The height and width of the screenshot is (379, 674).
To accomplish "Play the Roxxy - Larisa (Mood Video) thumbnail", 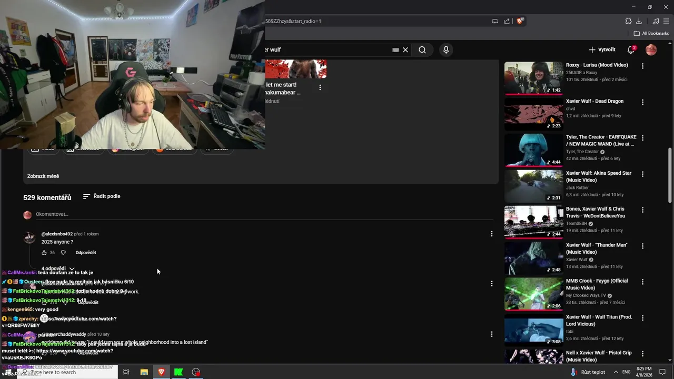I will coord(533,78).
